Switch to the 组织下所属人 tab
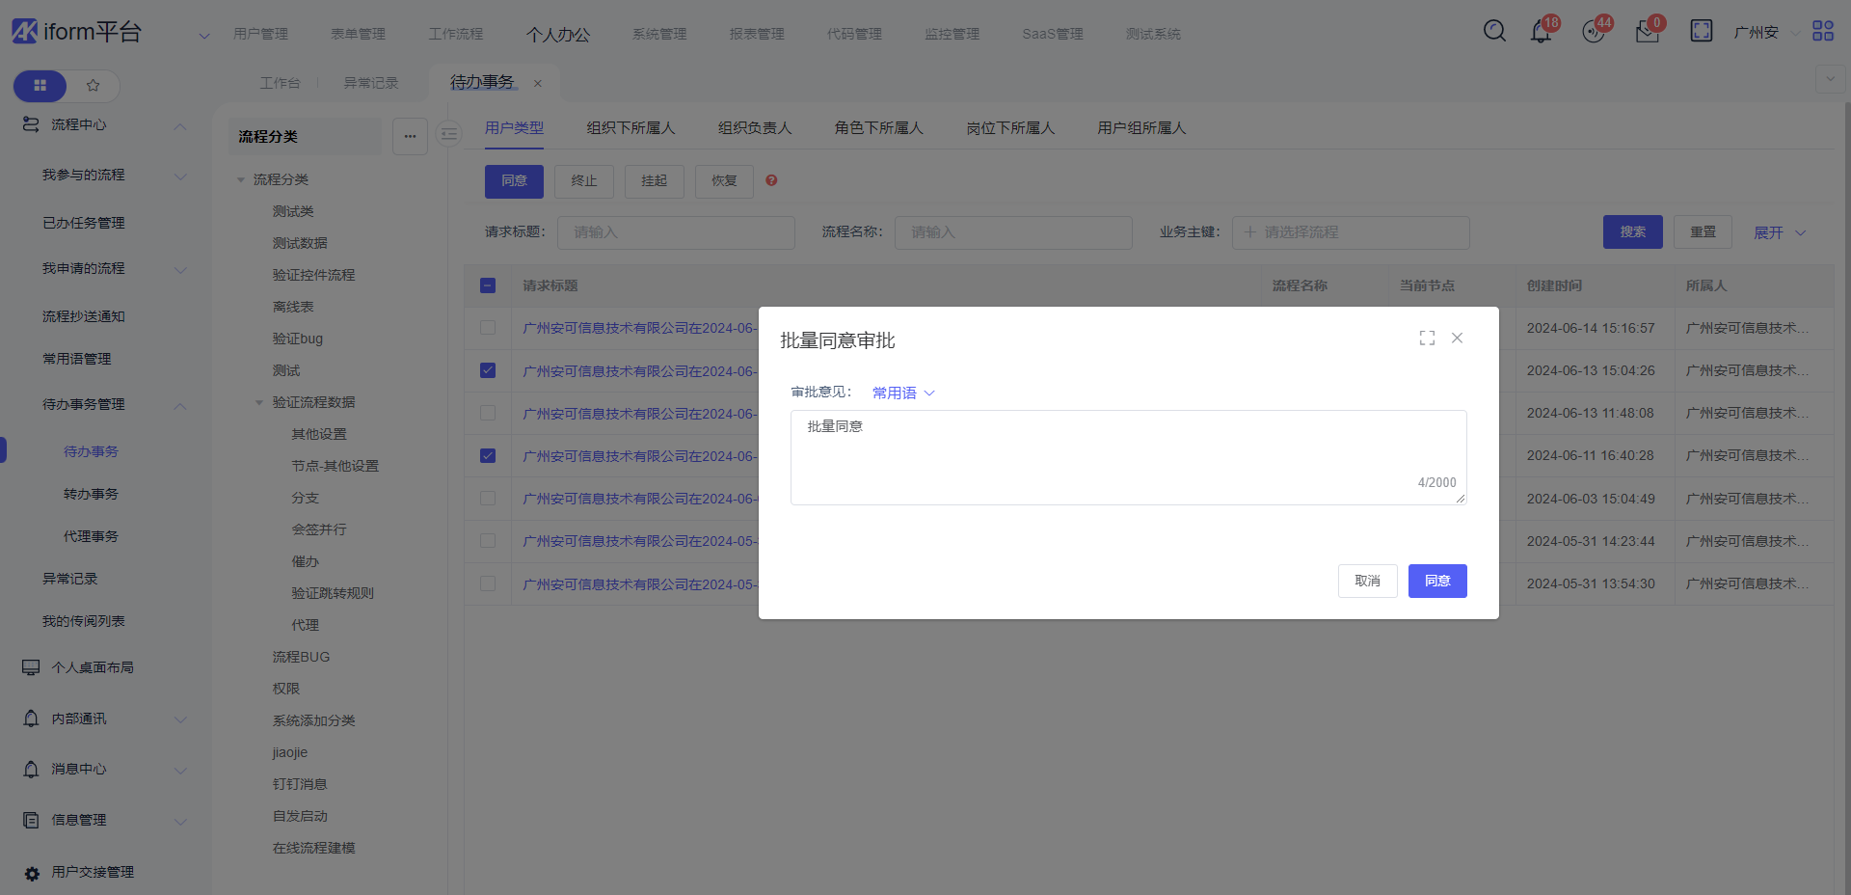 coord(630,128)
